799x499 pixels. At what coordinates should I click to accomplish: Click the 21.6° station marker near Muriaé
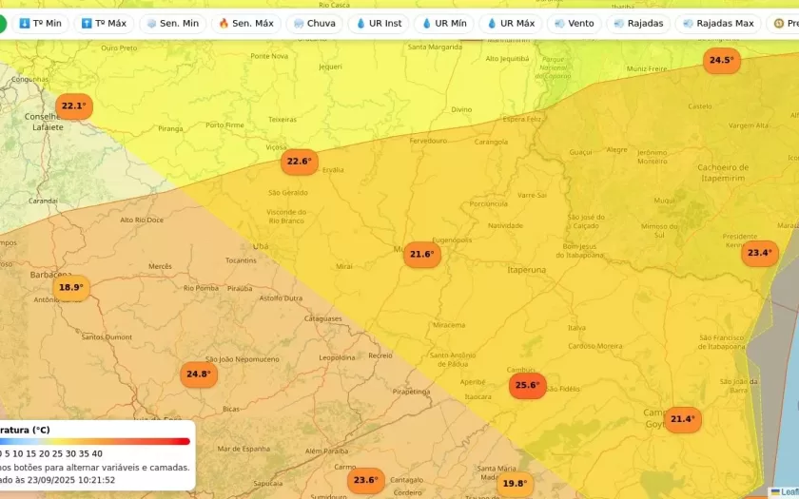click(x=422, y=255)
